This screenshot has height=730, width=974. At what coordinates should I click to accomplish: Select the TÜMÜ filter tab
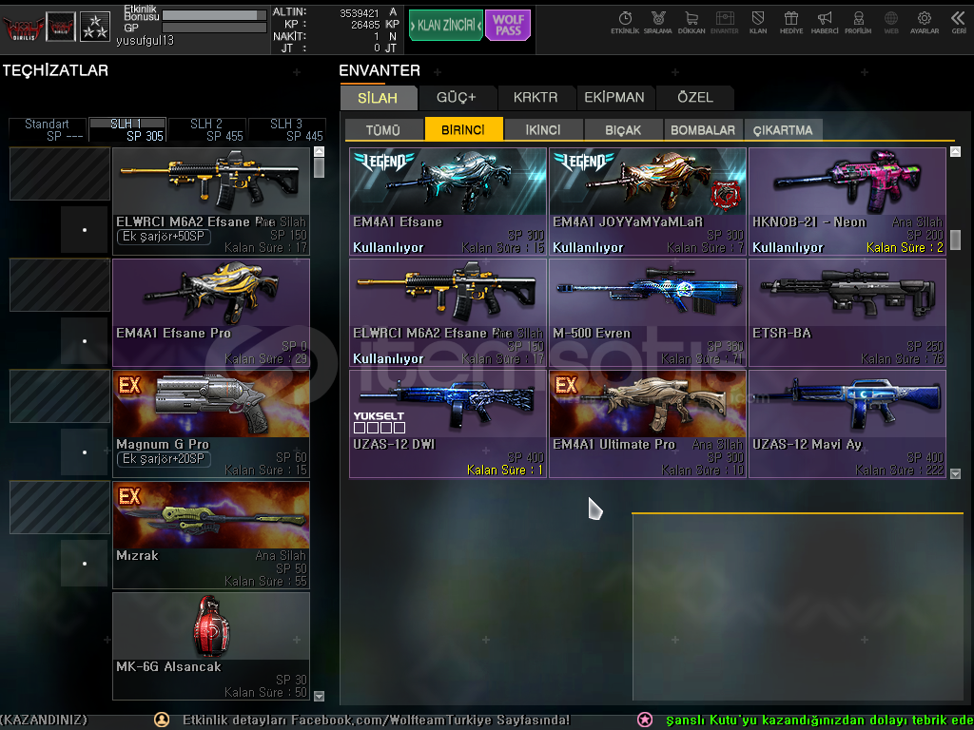(383, 129)
